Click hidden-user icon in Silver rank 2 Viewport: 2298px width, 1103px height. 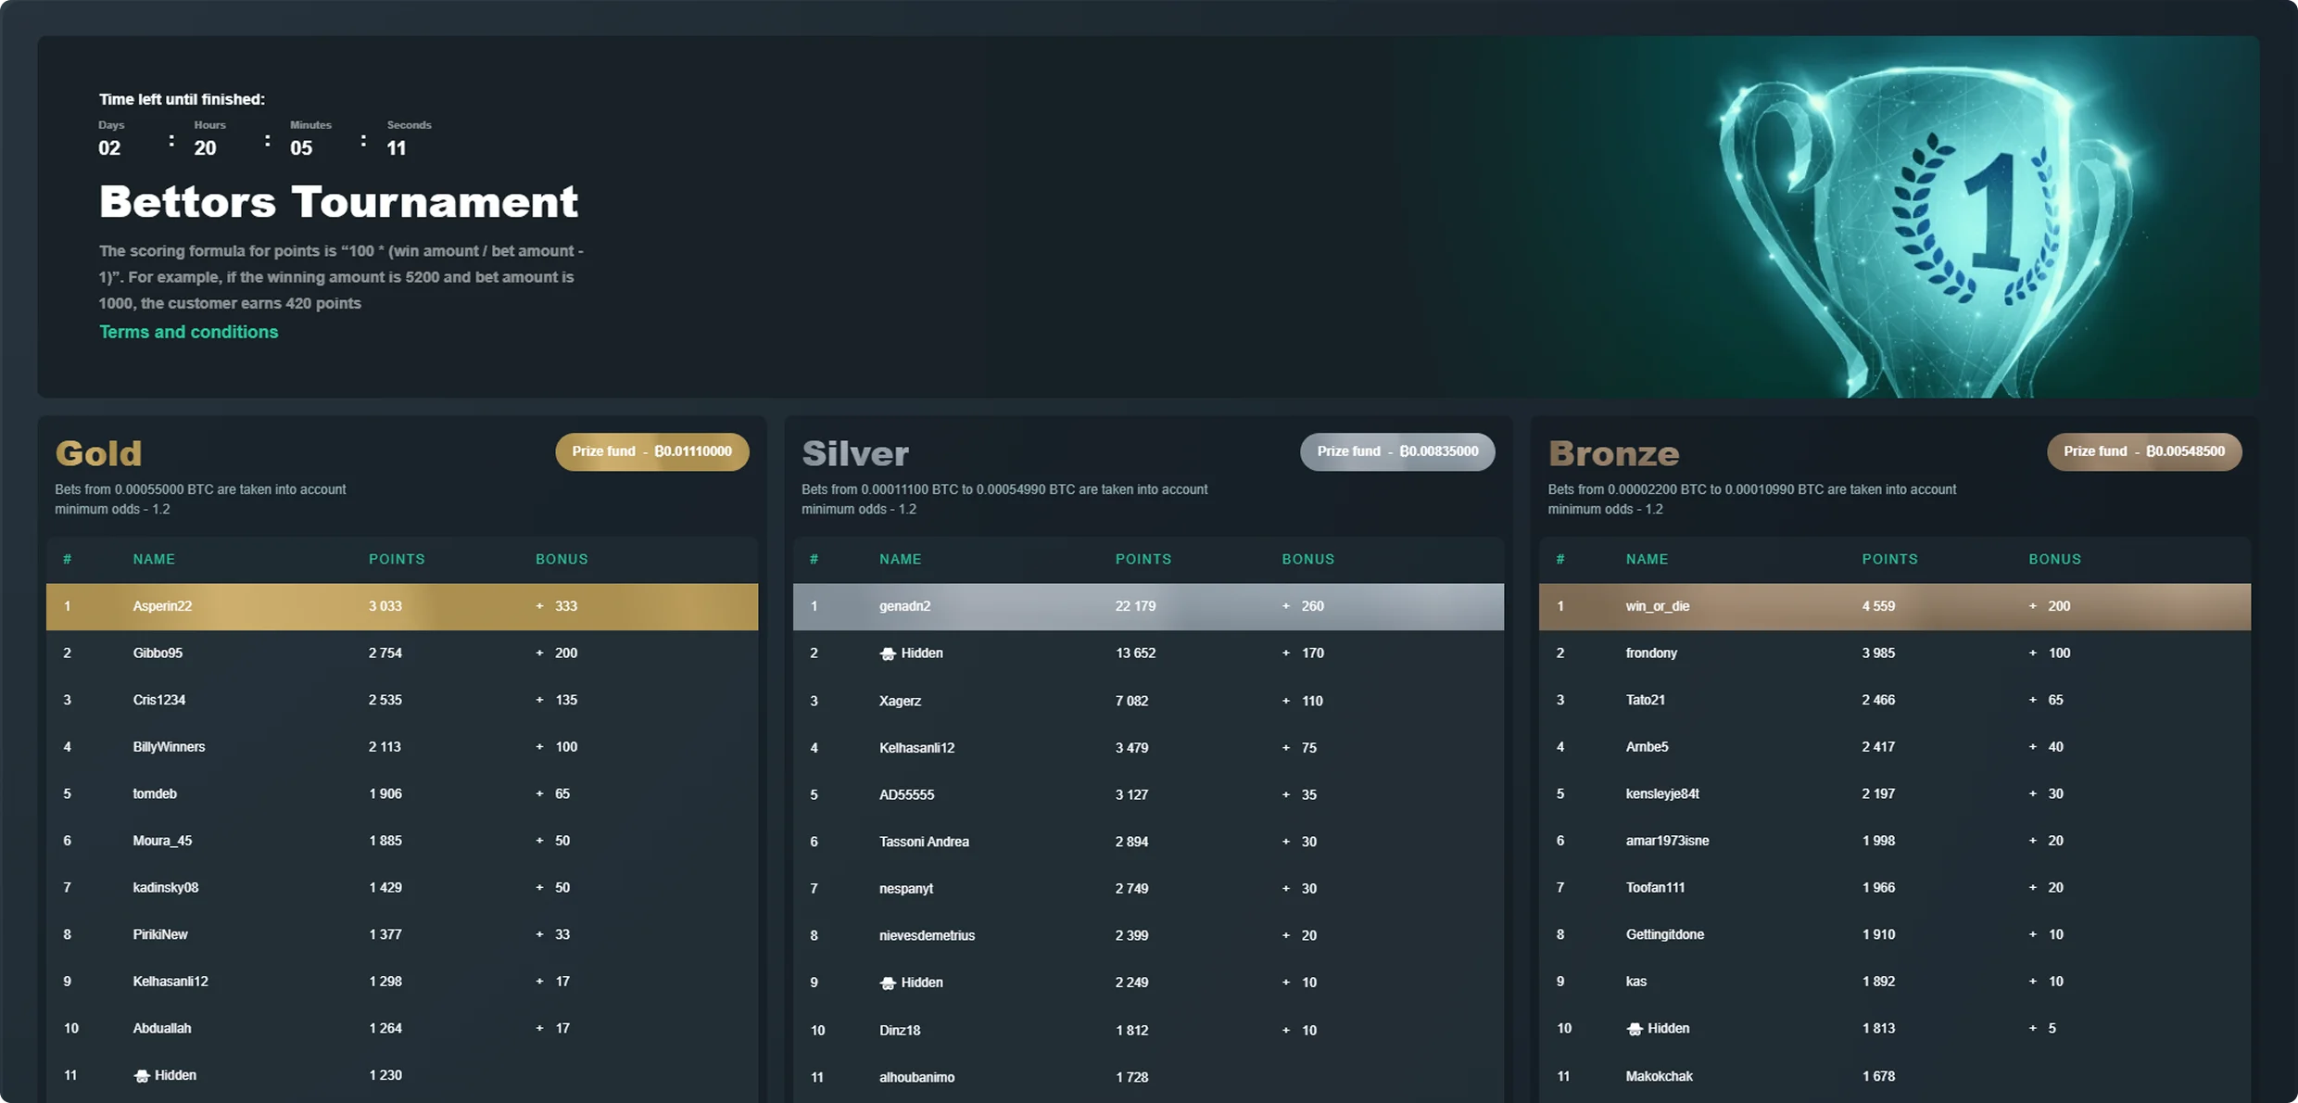888,654
